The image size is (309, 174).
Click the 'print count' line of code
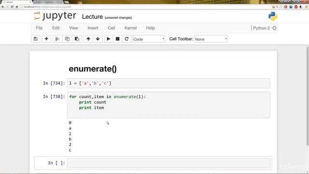(93, 102)
